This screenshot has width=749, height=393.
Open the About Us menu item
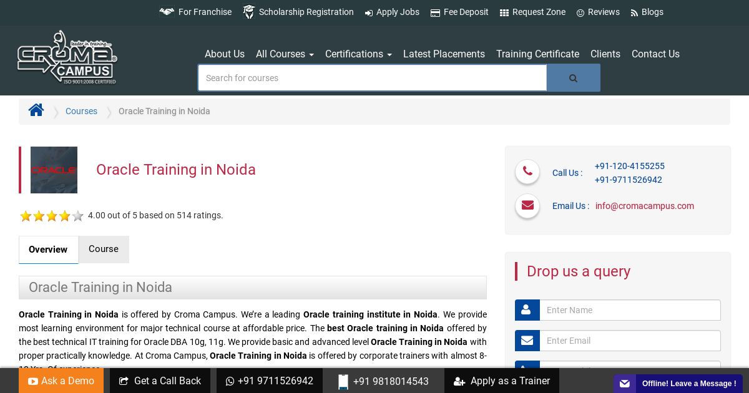tap(225, 54)
